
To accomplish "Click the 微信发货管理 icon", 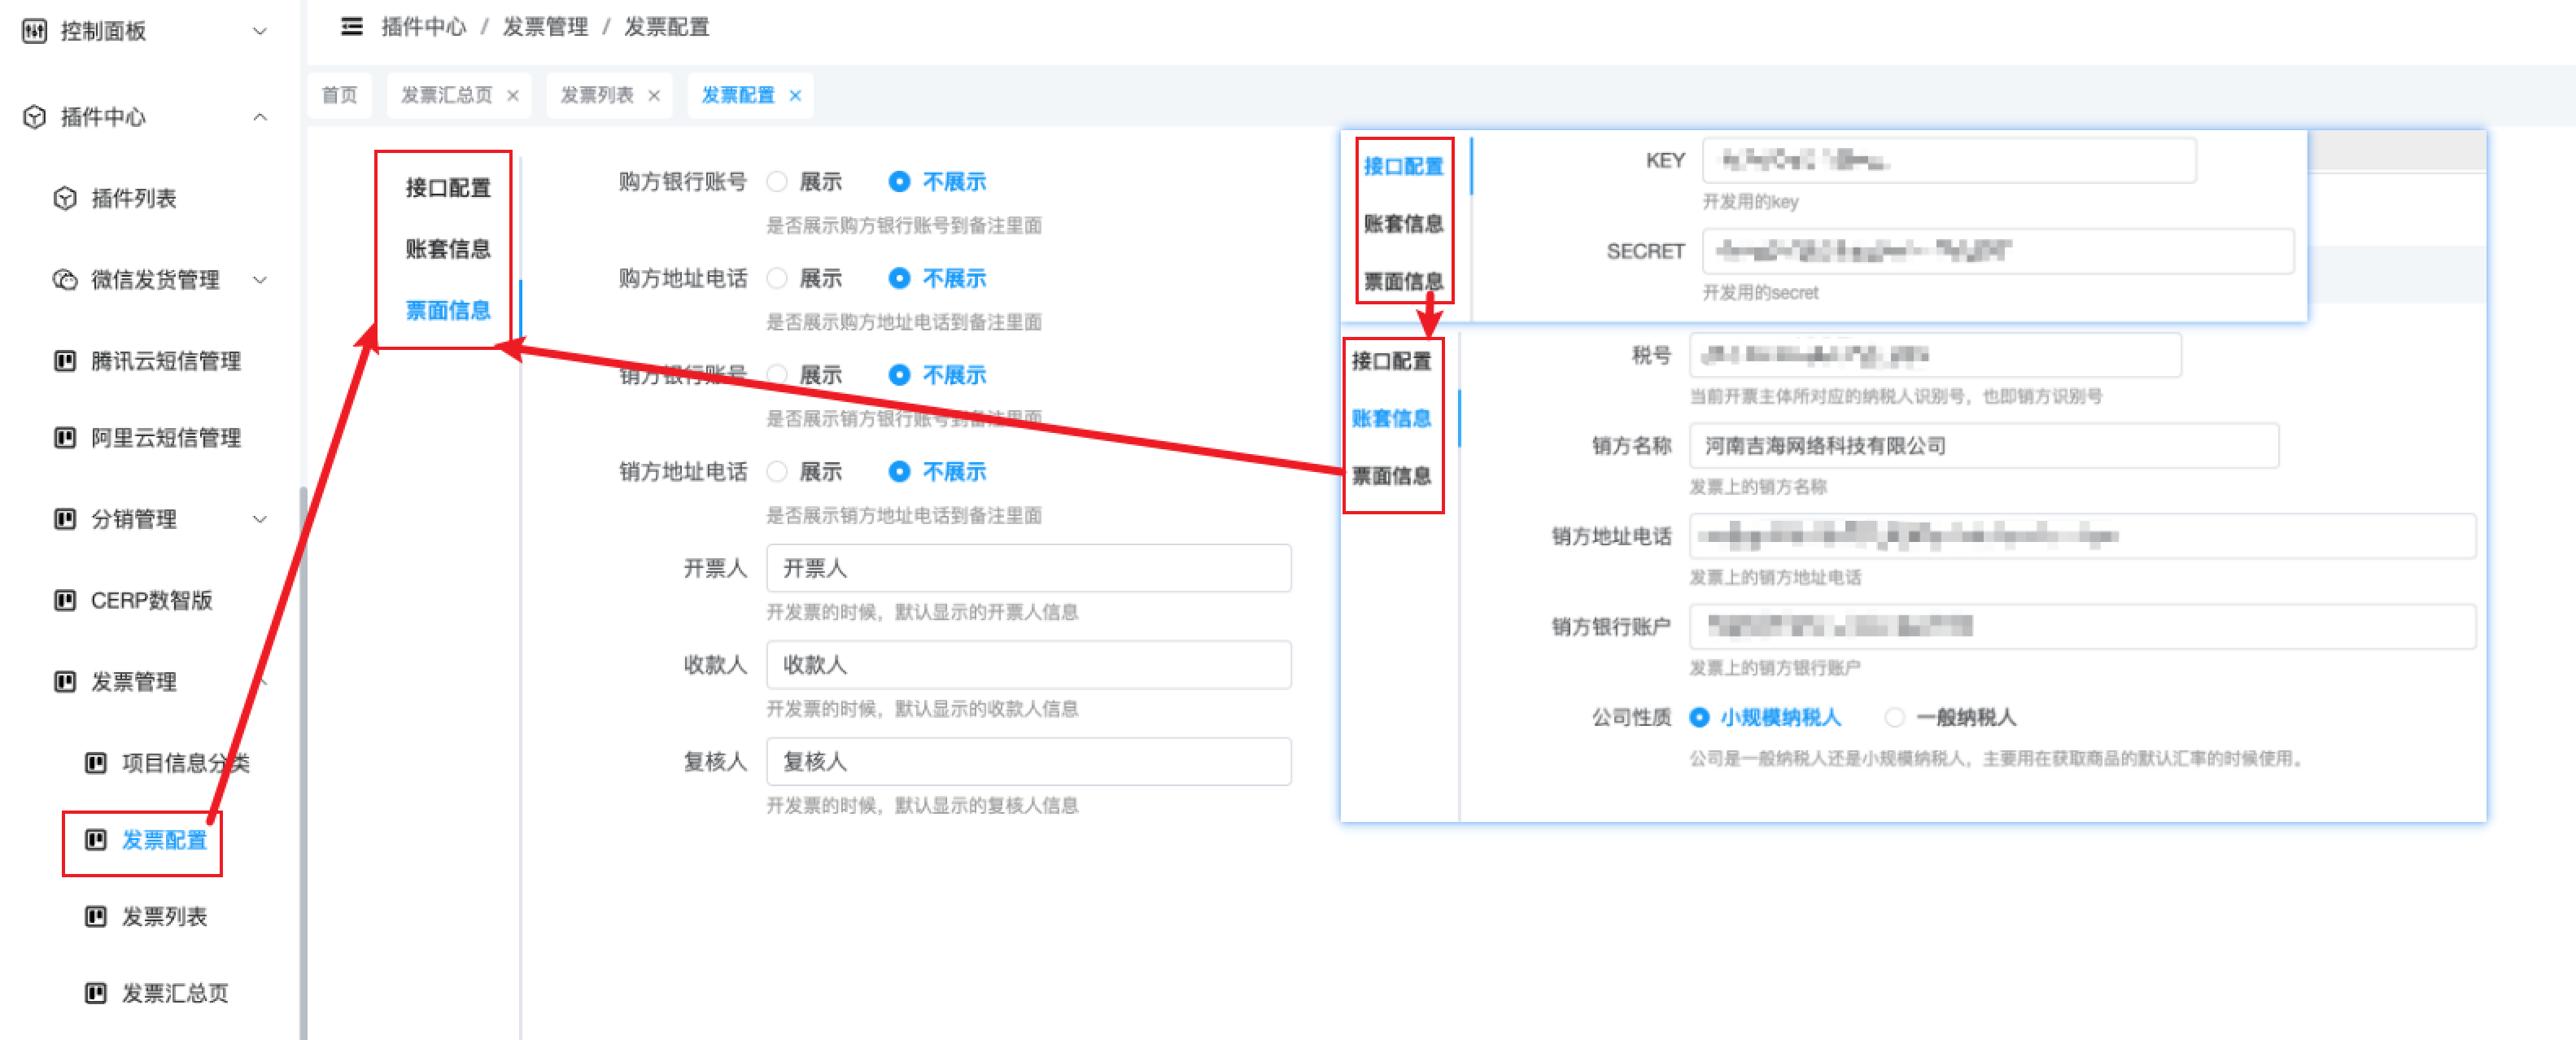I will click(65, 280).
